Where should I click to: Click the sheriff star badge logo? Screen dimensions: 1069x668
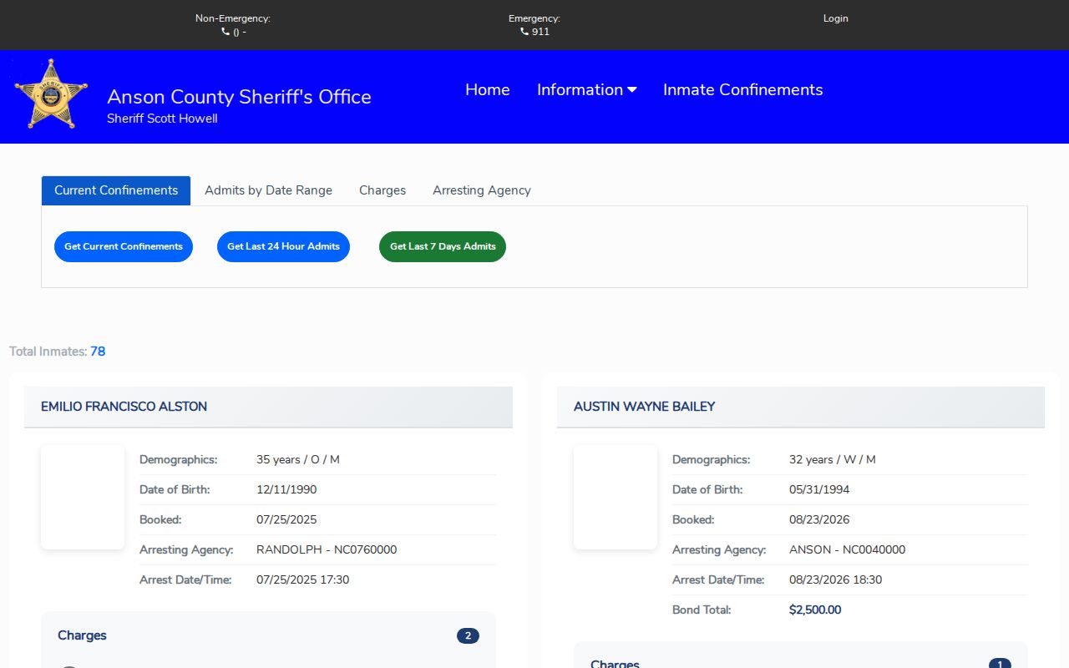tap(51, 94)
